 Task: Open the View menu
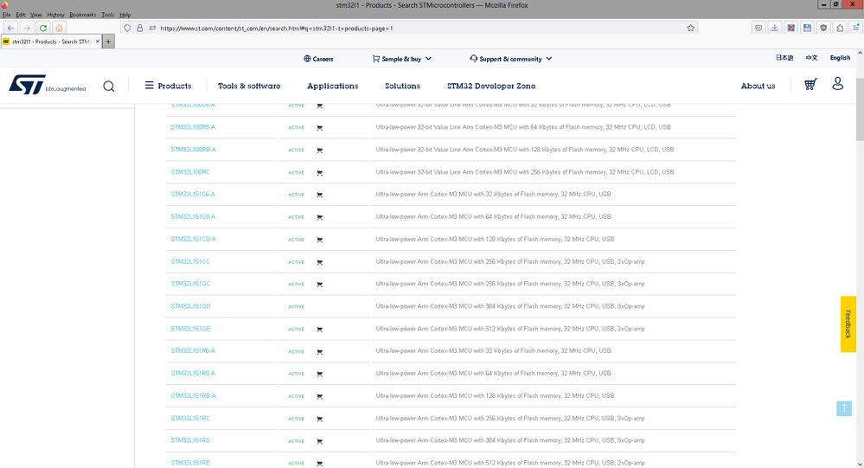(35, 15)
